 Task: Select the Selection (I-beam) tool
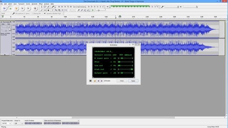pos(42,7)
